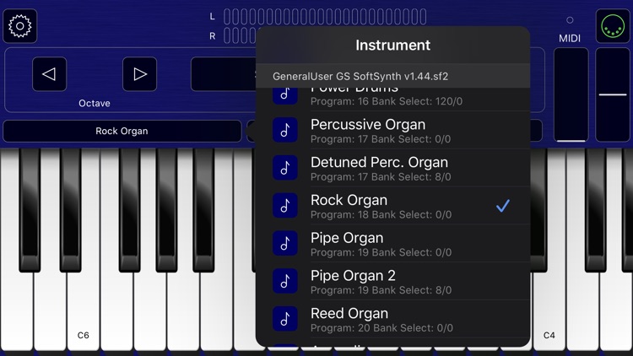This screenshot has width=633, height=356.
Task: Click the MIDI label
Action: click(x=570, y=38)
